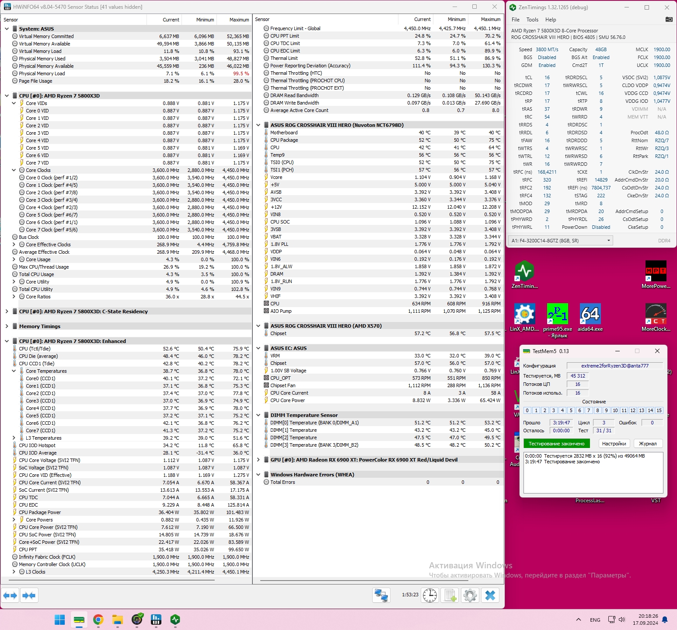Image resolution: width=677 pixels, height=630 pixels.
Task: Open the aida64.exe desktop shortcut
Action: pos(590,318)
